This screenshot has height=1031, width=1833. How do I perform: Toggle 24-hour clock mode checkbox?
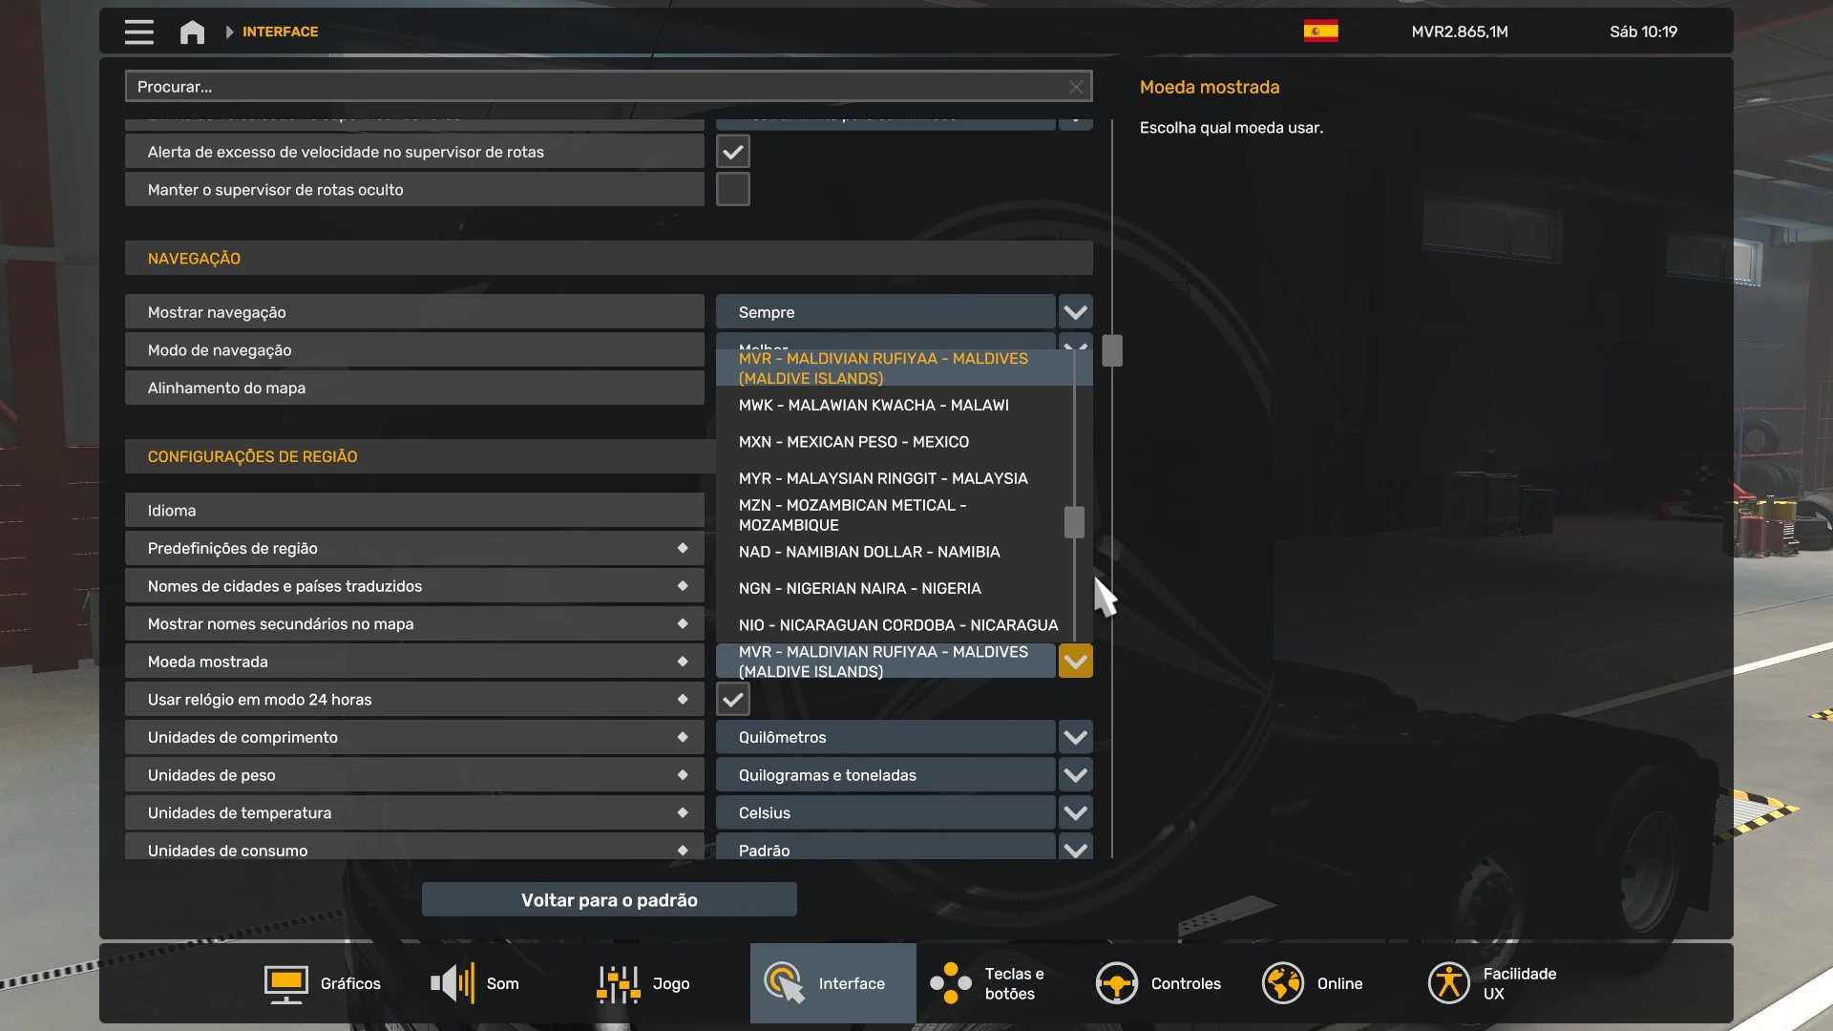coord(732,700)
